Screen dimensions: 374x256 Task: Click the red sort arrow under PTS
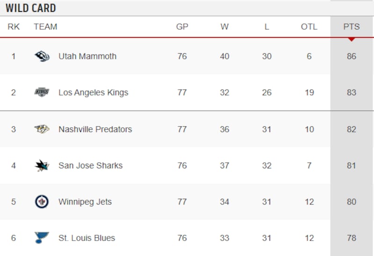(352, 39)
